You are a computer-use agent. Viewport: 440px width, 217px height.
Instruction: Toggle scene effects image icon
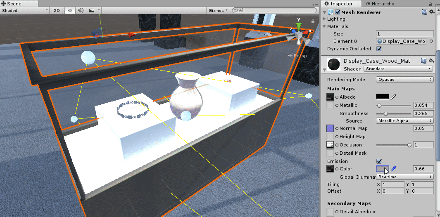(x=91, y=10)
